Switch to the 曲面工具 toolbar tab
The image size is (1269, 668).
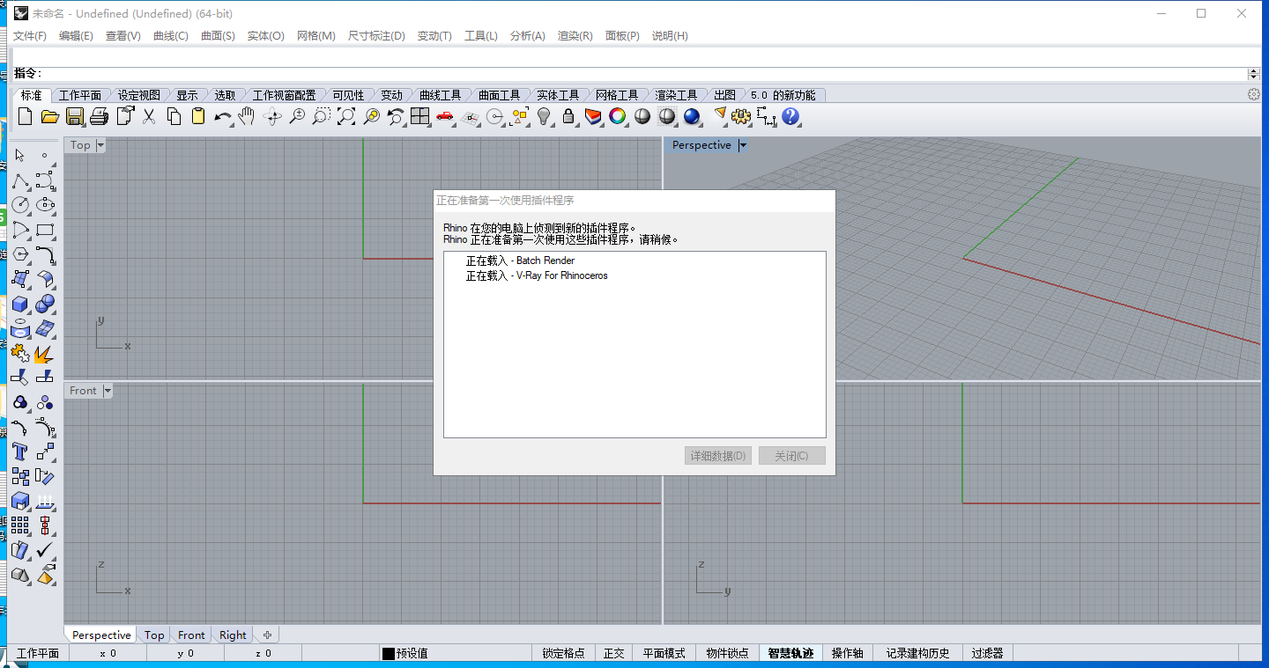500,95
